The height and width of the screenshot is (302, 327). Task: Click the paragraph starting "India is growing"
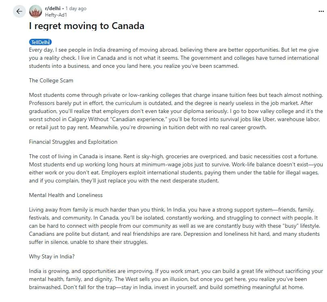click(176, 279)
